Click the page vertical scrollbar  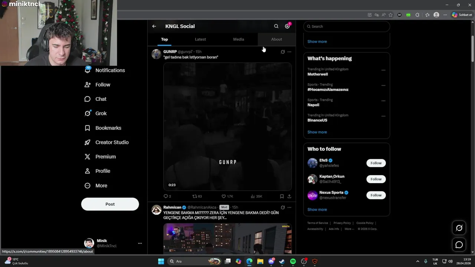pyautogui.click(x=472, y=48)
